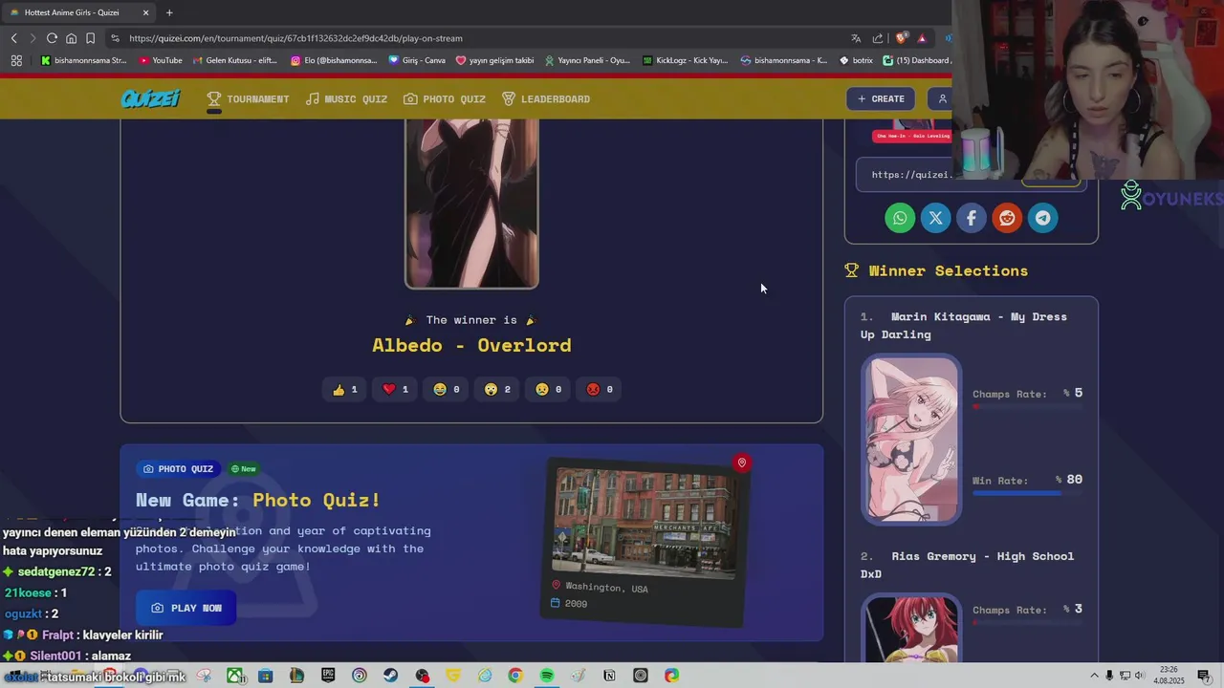
Task: Click Marin Kitagawa's Champs Rate bar
Action: coord(1027,406)
